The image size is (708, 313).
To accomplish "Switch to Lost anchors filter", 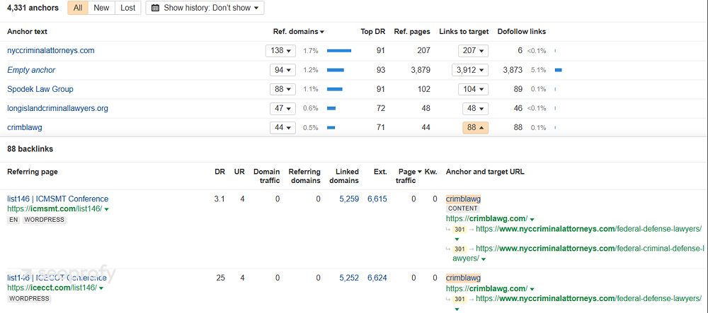I will [127, 8].
